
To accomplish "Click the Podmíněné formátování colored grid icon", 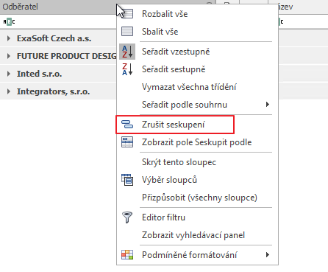I will click(127, 255).
